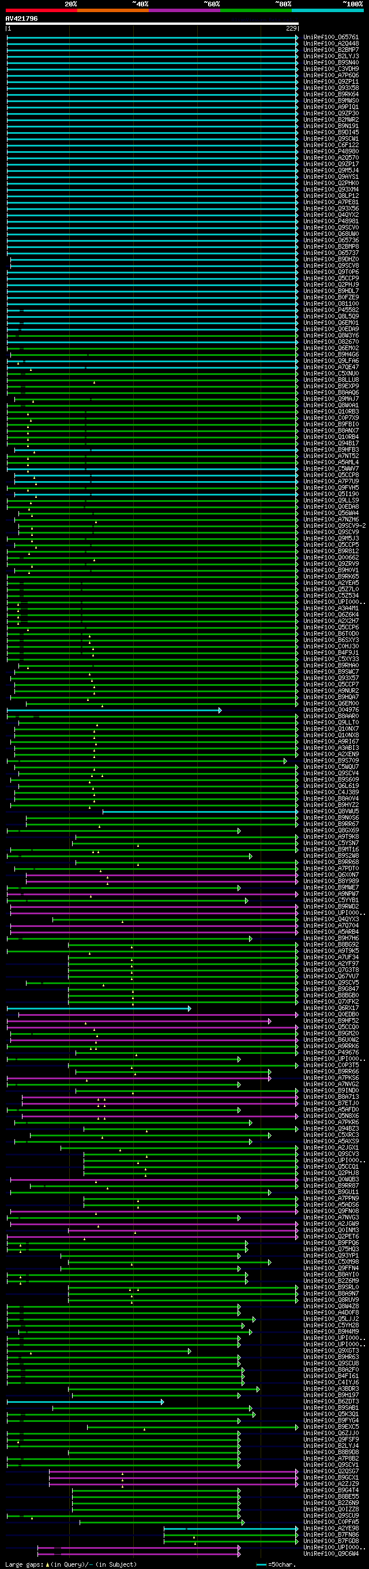This screenshot has height=1569, width=369.
Task: Select hit UniRef100_A7P606
Action: tap(332, 75)
